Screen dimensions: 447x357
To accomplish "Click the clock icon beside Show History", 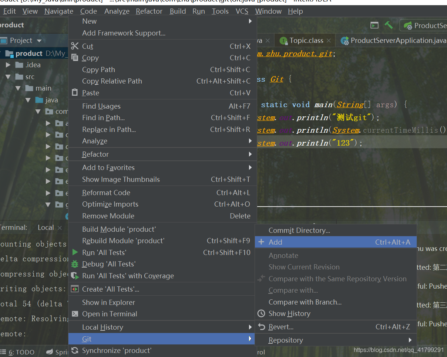I will 261,313.
